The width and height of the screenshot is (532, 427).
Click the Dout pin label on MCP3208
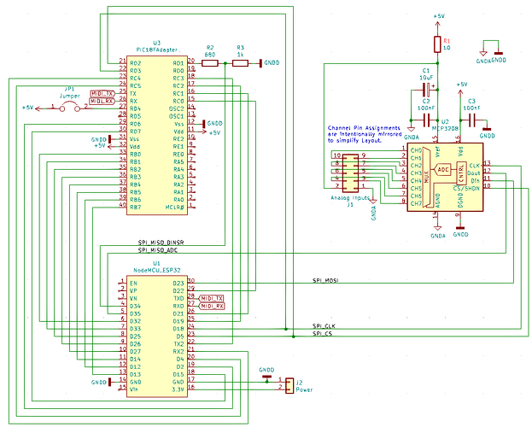(474, 173)
